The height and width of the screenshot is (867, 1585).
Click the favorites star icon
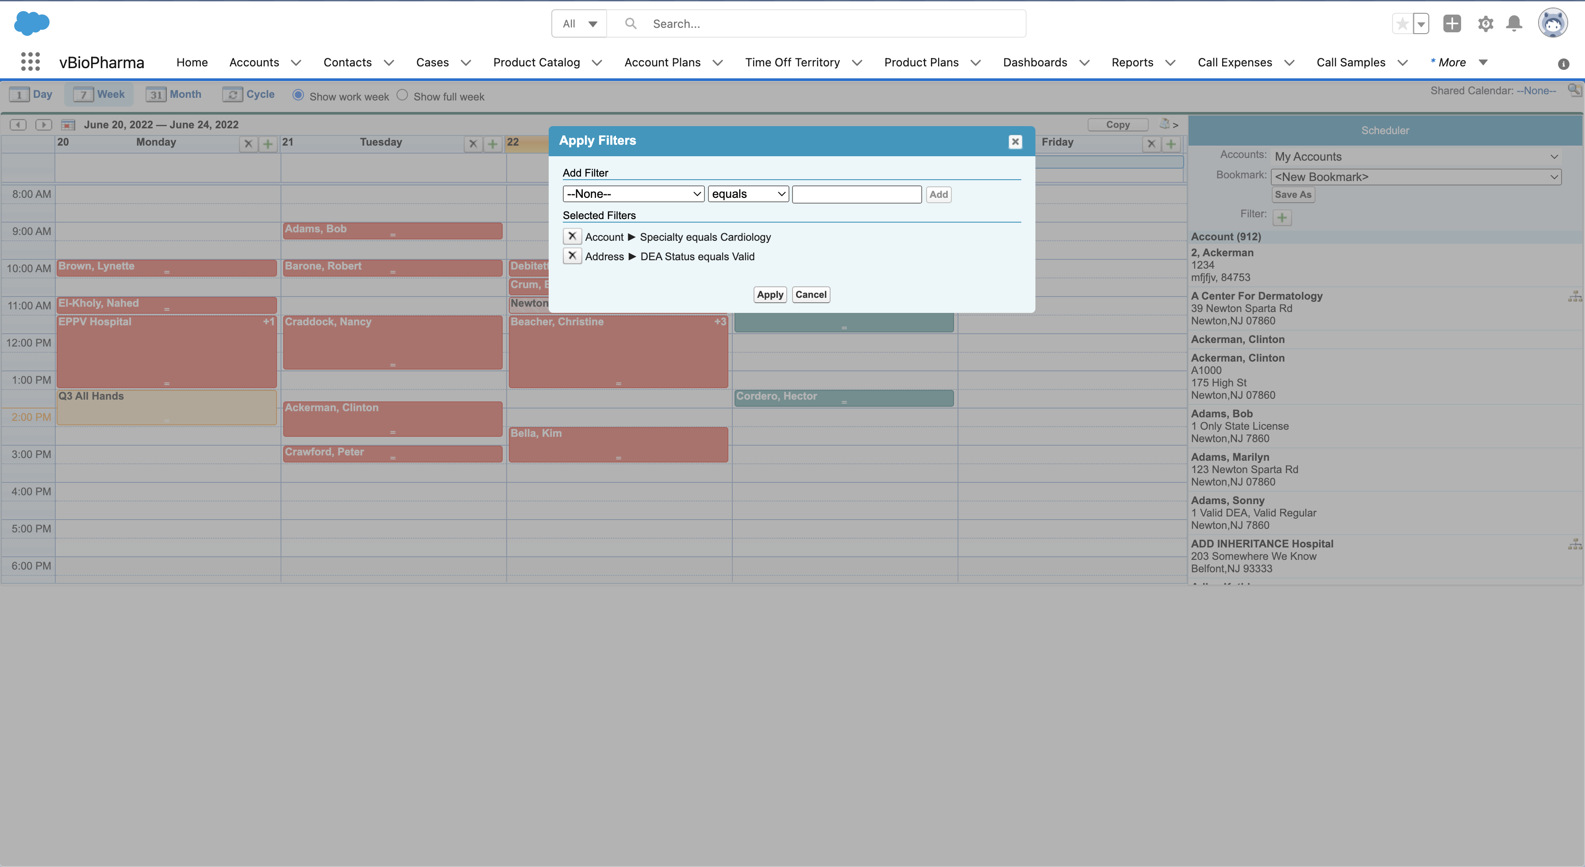(1402, 24)
